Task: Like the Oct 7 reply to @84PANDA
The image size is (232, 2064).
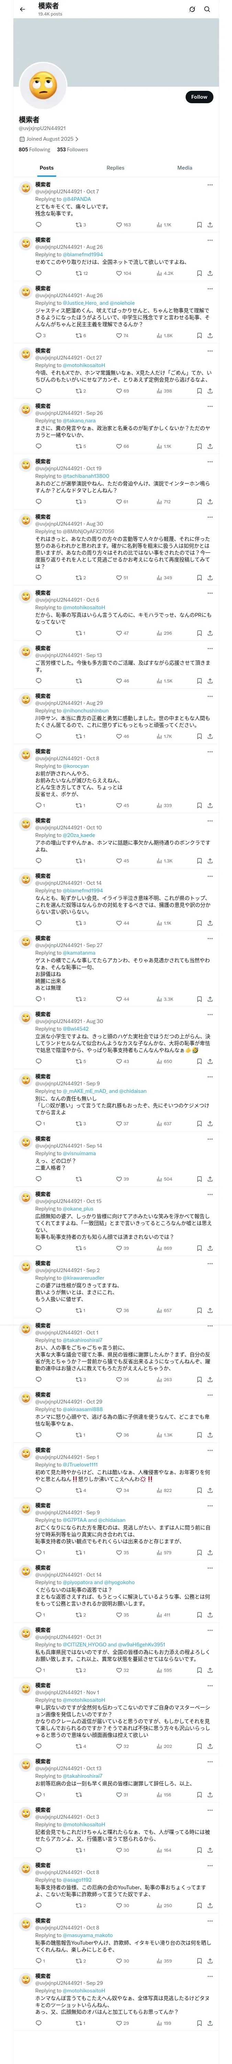Action: tap(123, 225)
